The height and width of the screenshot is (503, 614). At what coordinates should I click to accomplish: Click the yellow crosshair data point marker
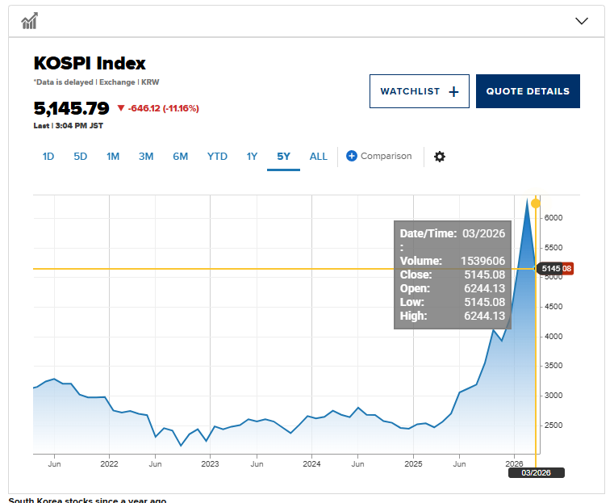535,203
